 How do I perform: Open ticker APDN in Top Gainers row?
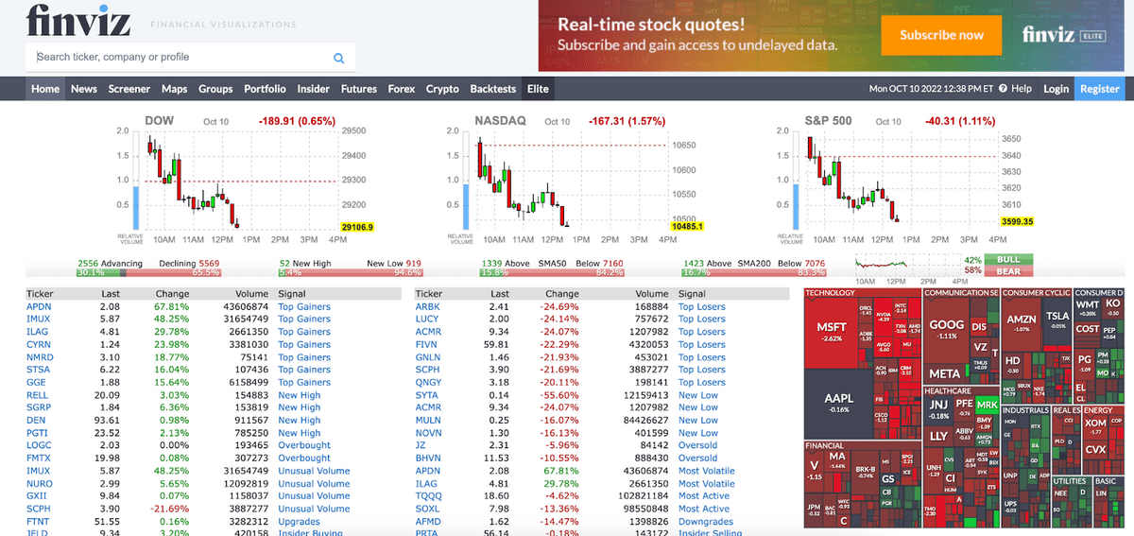pyautogui.click(x=39, y=306)
